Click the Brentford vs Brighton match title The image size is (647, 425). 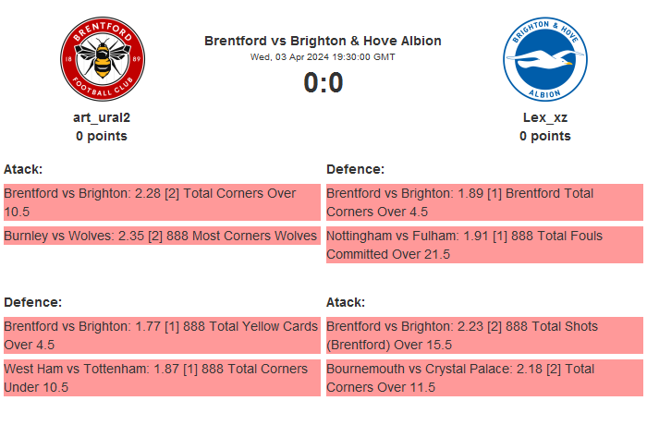coord(323,41)
